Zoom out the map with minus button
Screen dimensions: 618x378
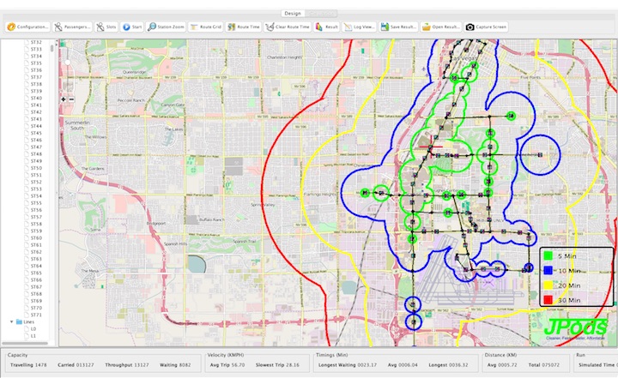(x=70, y=99)
